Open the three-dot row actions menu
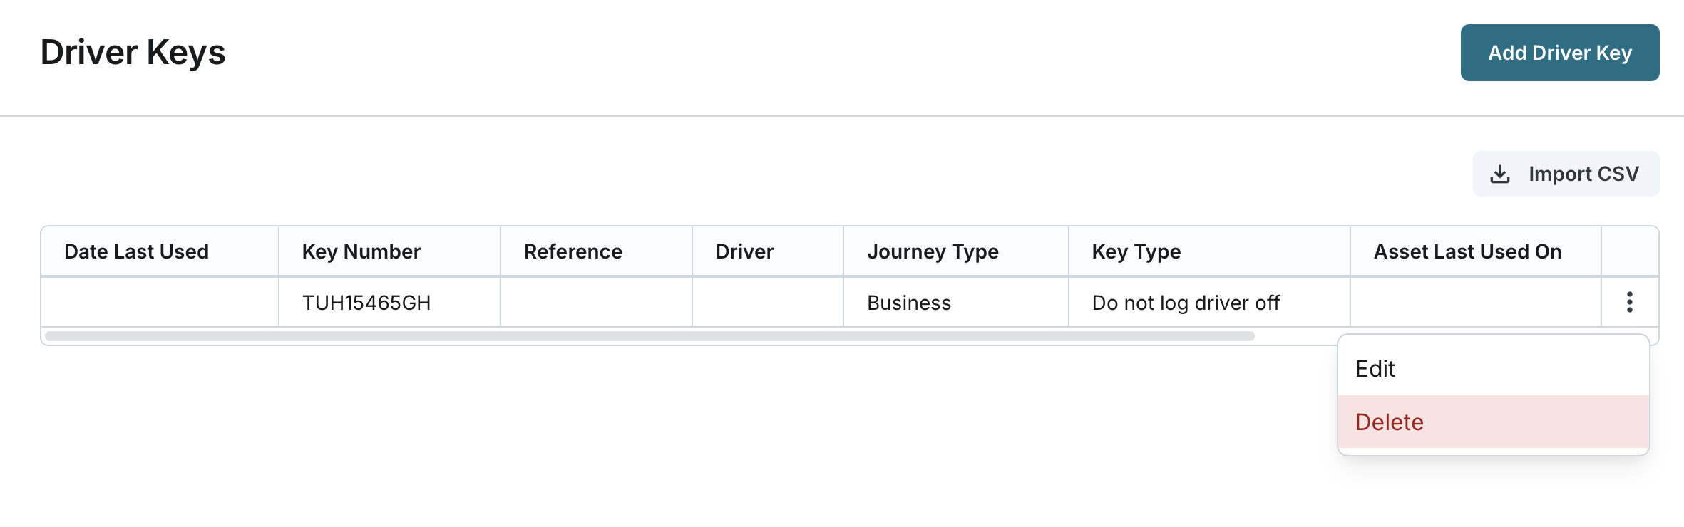Screen dimensions: 1684x527 click(1629, 302)
